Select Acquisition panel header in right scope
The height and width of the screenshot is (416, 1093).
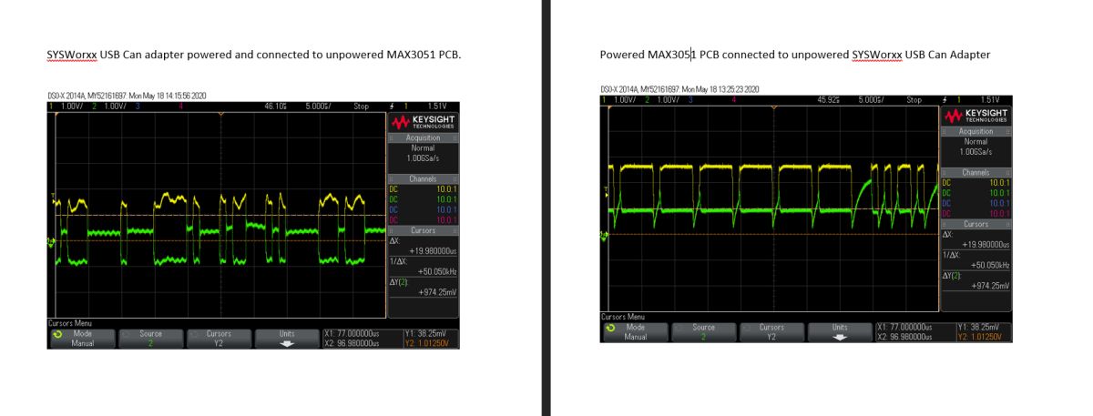(976, 132)
